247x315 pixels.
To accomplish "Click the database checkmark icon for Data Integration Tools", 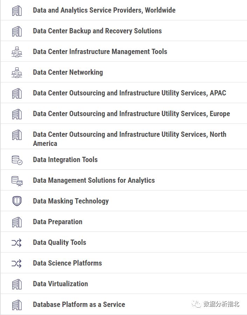I will (17, 160).
